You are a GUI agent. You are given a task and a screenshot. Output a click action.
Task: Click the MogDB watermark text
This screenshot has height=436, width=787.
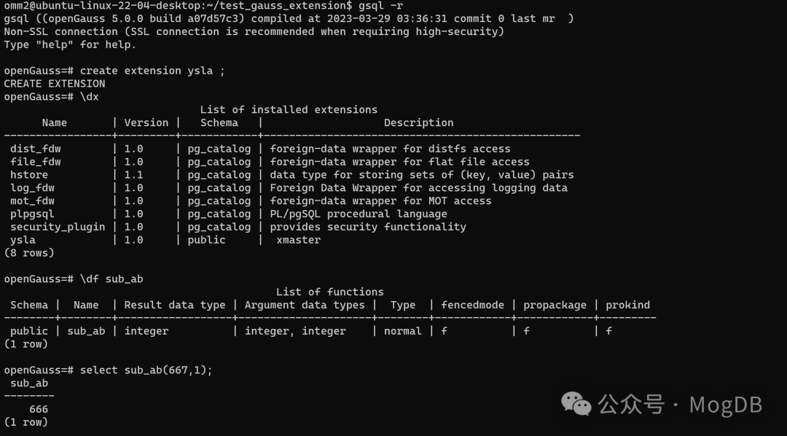[726, 405]
